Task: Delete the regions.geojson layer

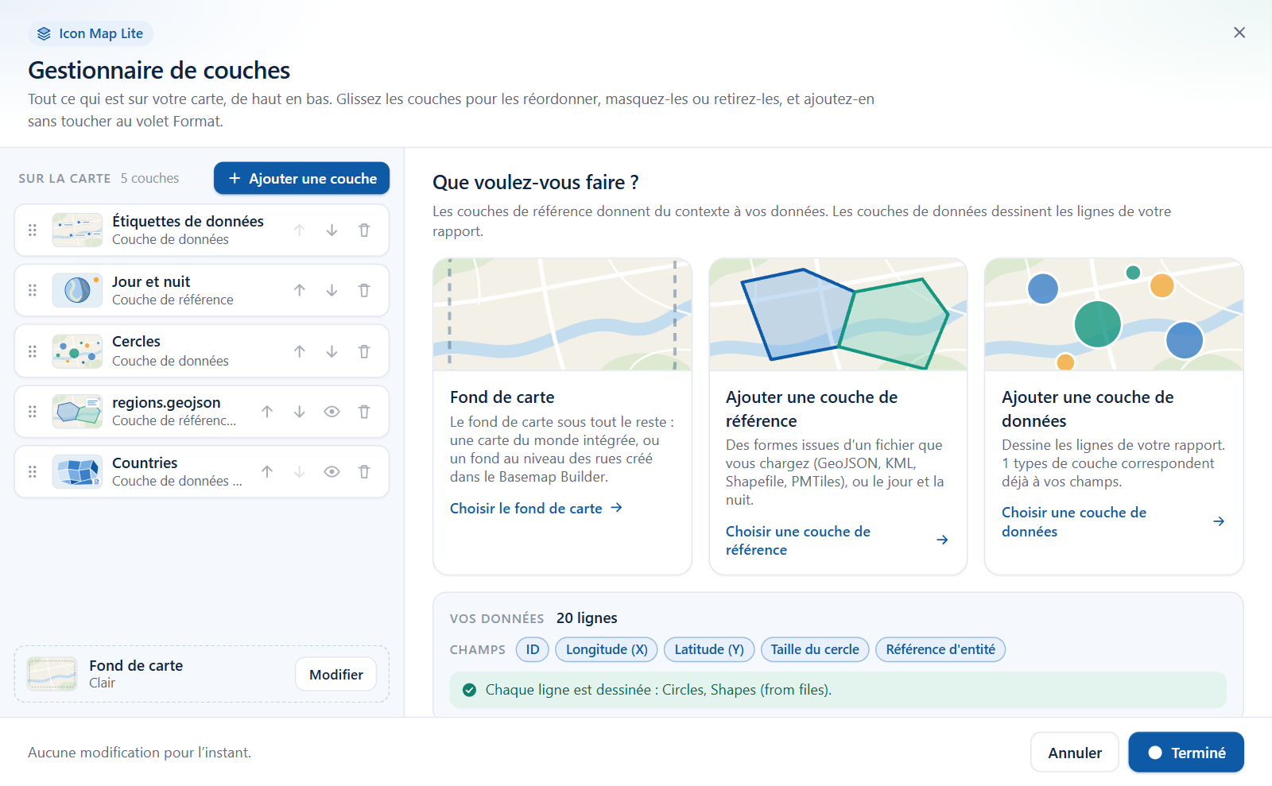Action: pyautogui.click(x=364, y=412)
